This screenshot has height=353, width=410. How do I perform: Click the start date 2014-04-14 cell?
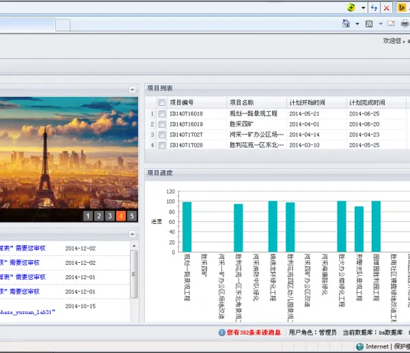[x=304, y=135]
